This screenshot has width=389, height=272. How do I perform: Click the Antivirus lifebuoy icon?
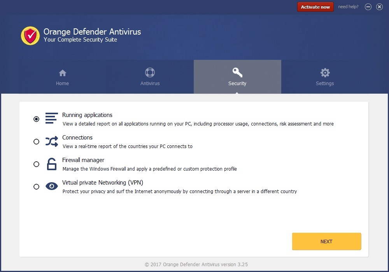pos(150,73)
